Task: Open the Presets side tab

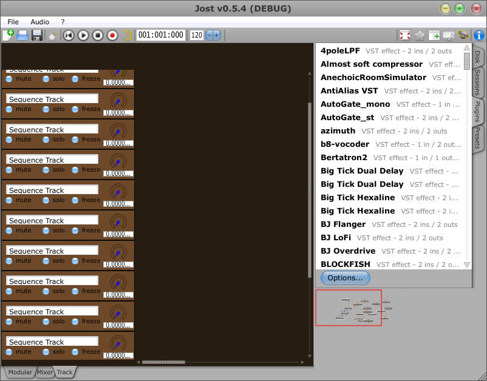Action: (x=478, y=138)
